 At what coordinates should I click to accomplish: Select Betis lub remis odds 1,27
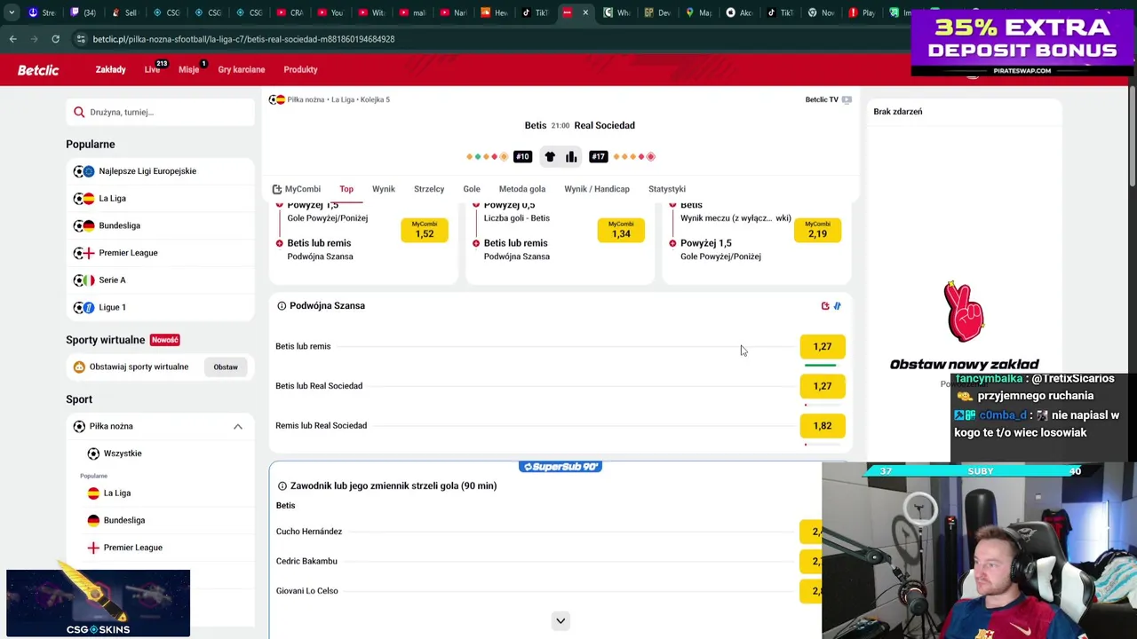823,347
